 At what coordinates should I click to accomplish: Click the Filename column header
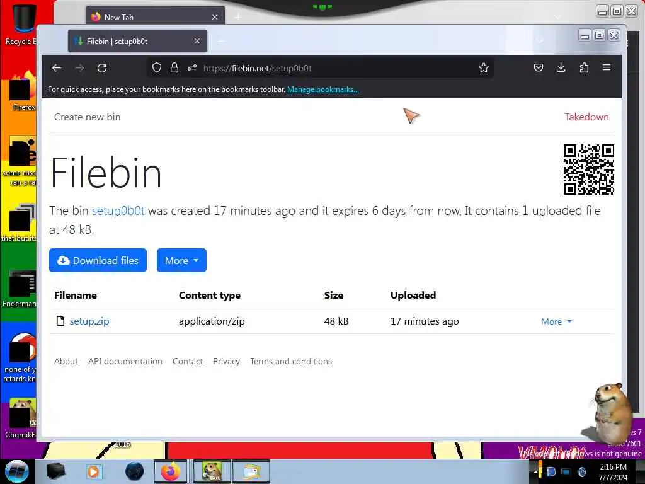point(76,295)
